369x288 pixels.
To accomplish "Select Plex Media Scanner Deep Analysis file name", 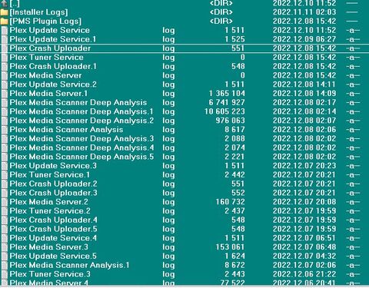I will [78, 103].
